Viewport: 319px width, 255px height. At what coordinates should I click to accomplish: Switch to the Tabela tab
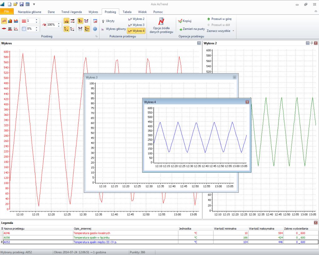[127, 12]
